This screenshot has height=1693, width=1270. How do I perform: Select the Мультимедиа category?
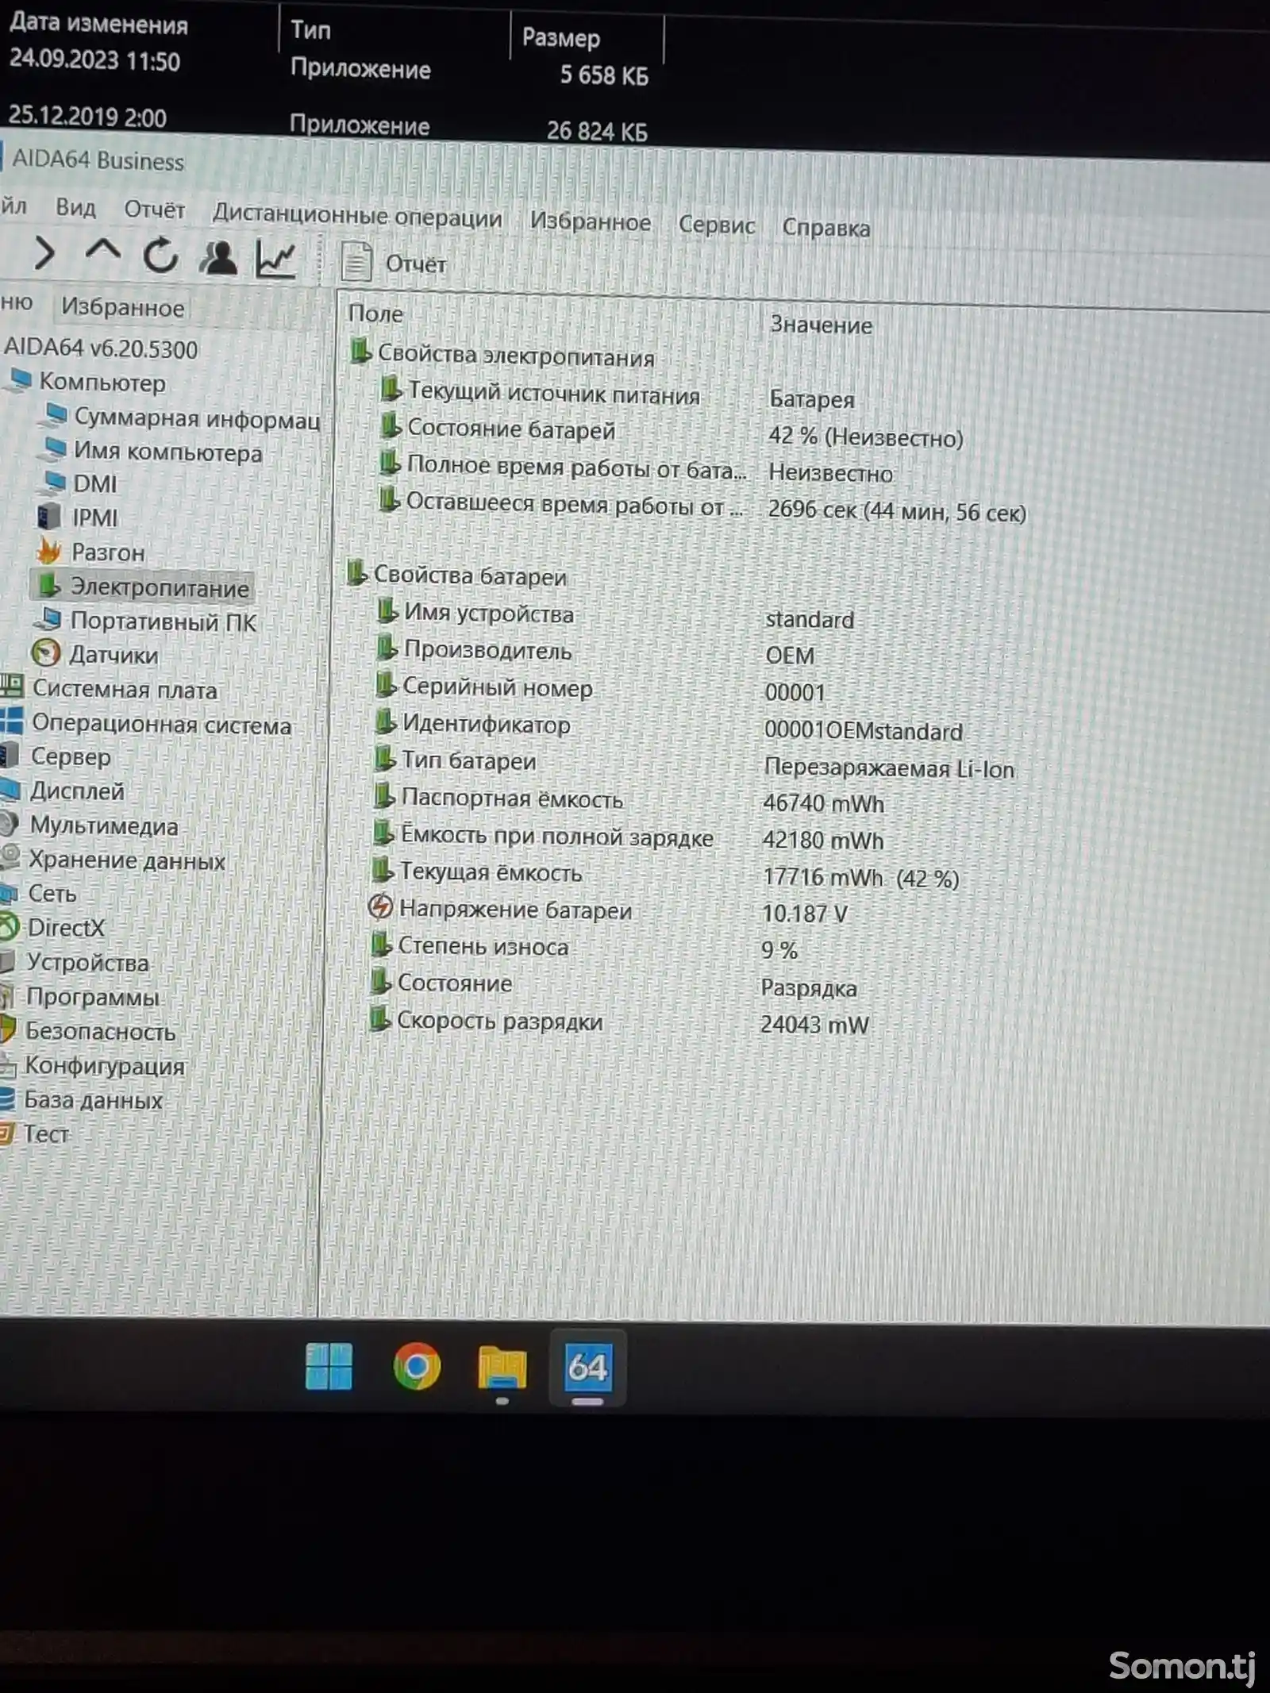click(89, 825)
